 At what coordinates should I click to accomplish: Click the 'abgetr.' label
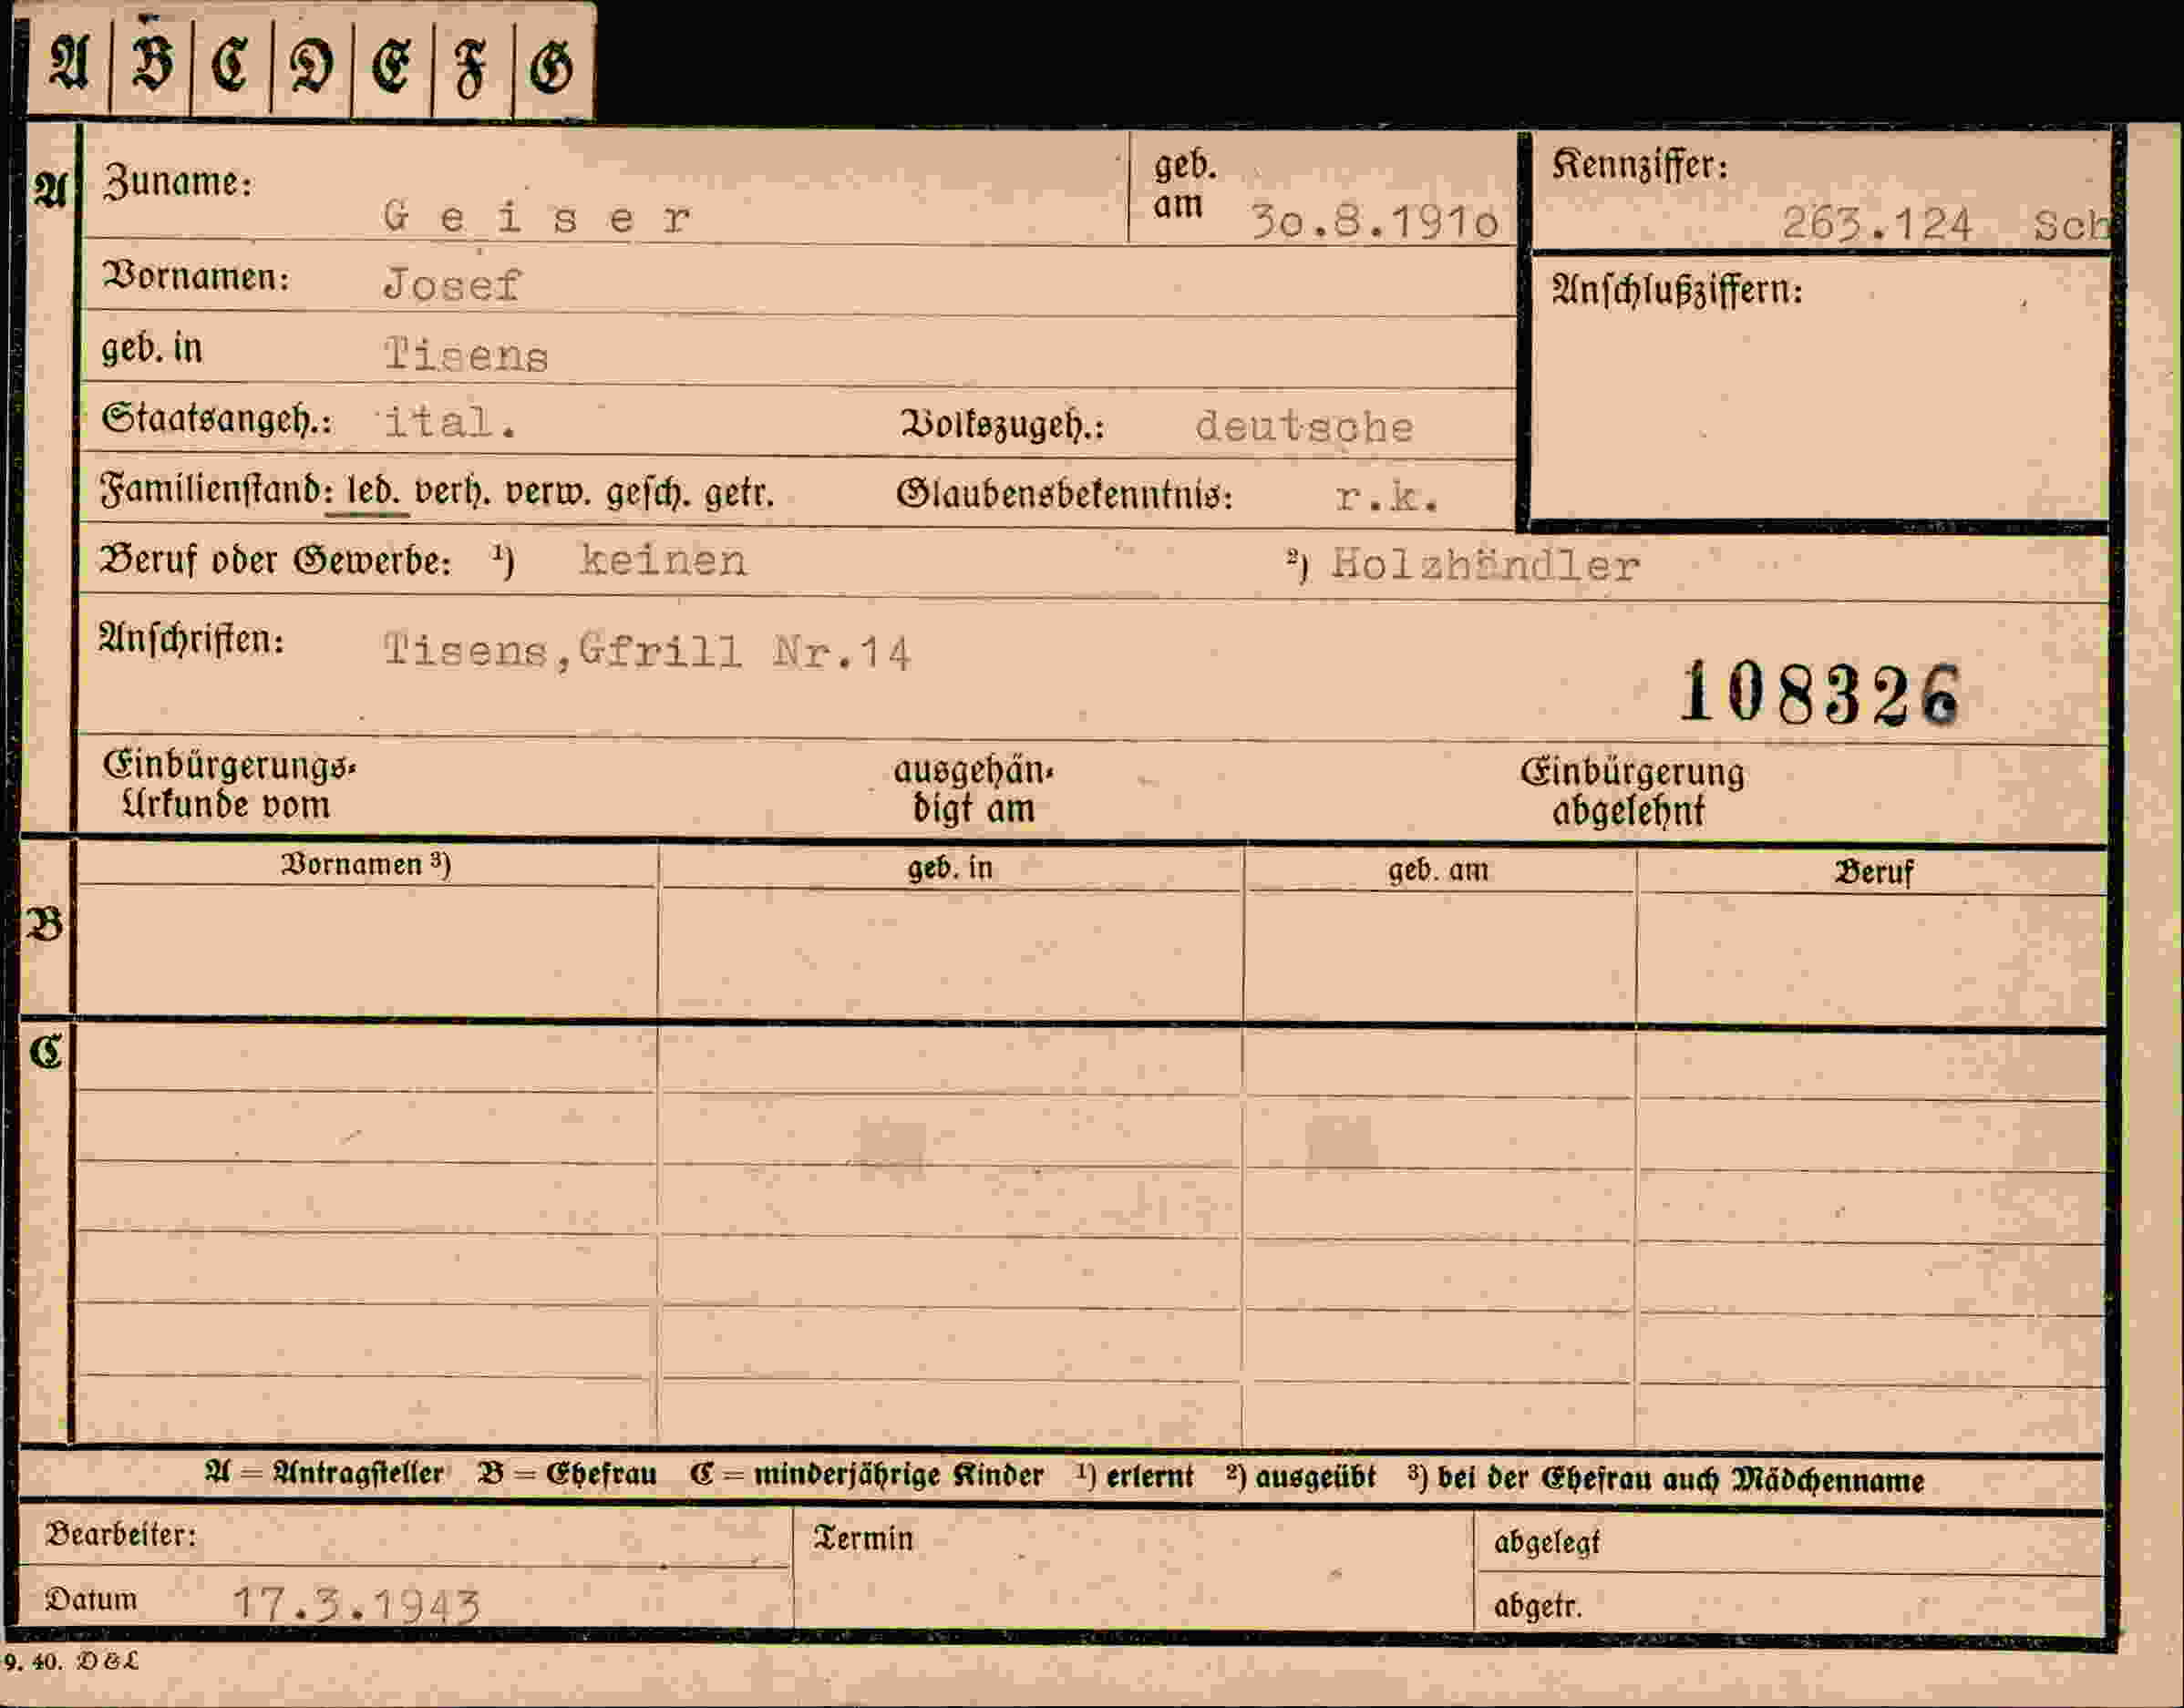(1538, 1607)
